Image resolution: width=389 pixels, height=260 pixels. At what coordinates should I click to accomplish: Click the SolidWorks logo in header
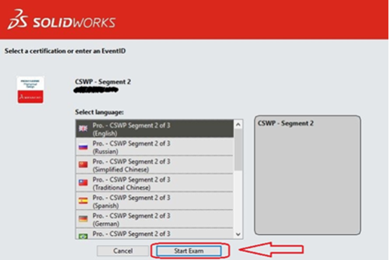point(61,22)
